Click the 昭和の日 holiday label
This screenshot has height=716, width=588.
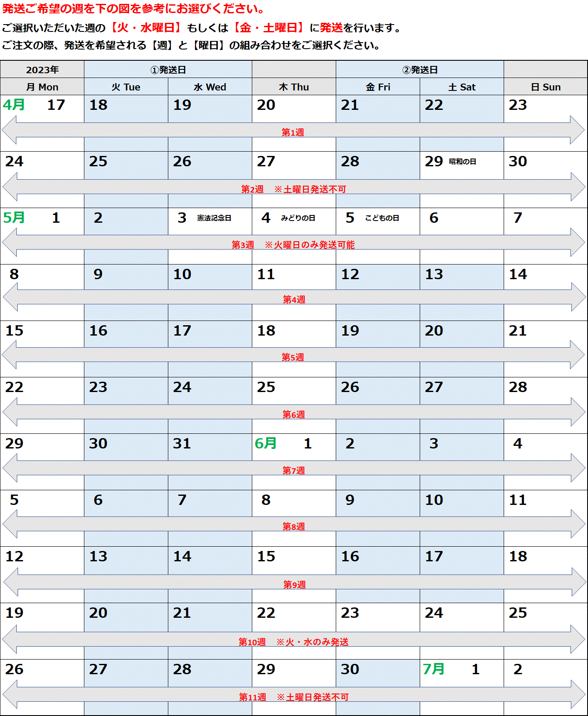(463, 162)
